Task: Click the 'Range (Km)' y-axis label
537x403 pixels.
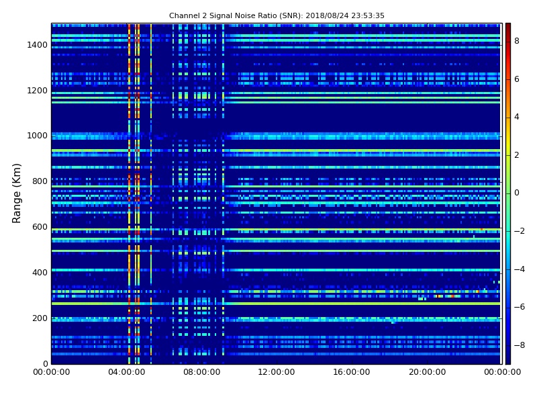Action: pyautogui.click(x=16, y=193)
